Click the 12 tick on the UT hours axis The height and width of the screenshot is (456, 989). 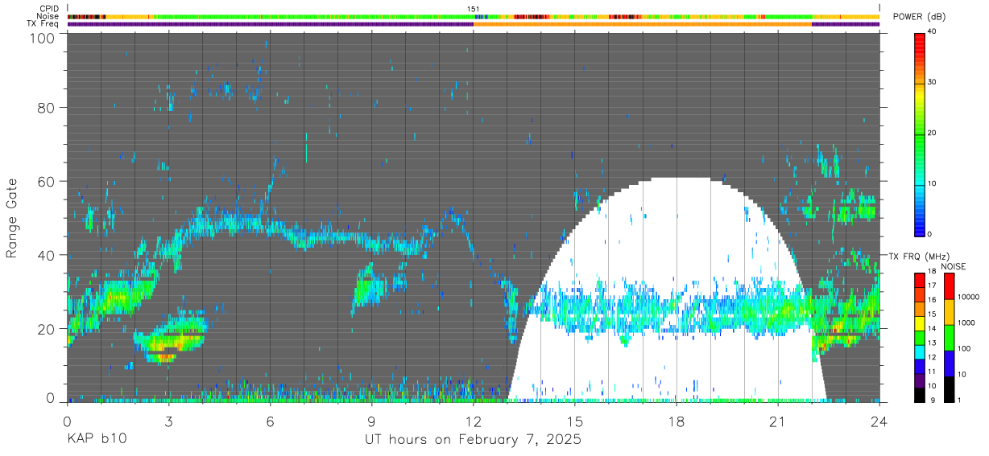click(474, 421)
